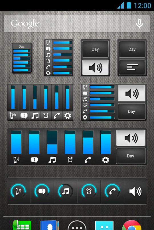This screenshot has height=230, width=154.
Task: Tap gear icon under the narrow vertical bars
Action: coord(68,116)
